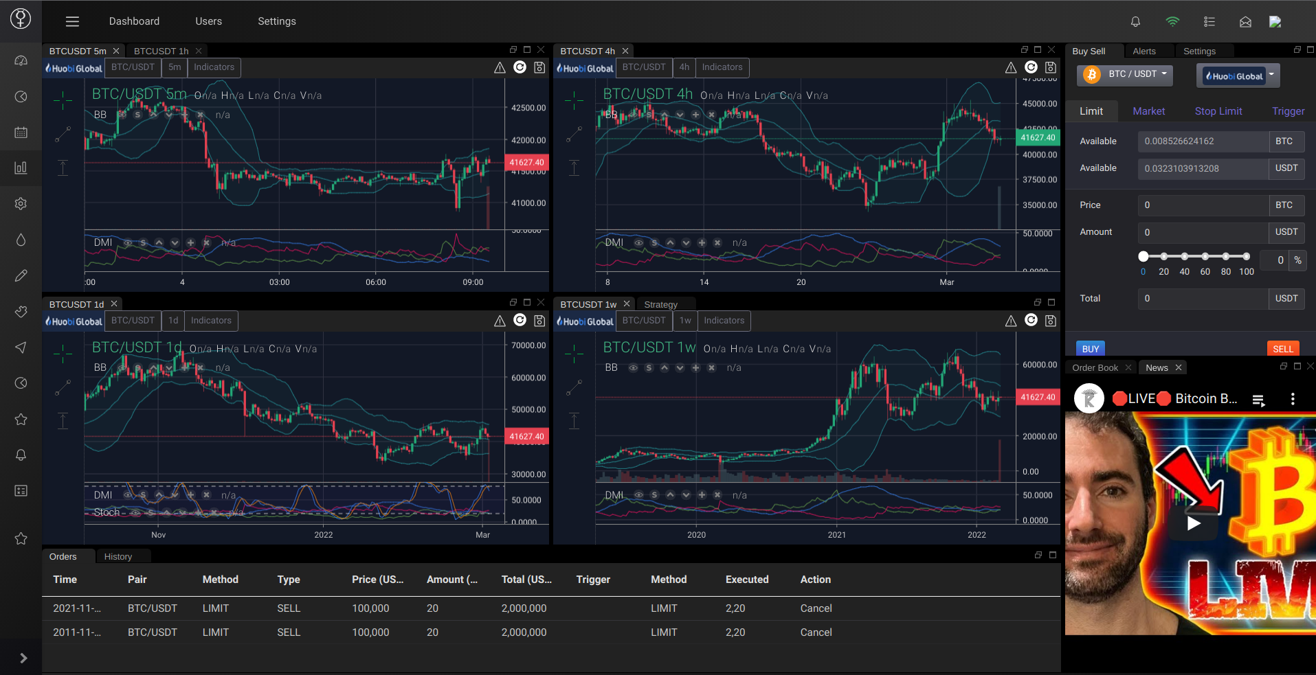This screenshot has width=1316, height=675.
Task: Add pane plus button for DMI on 1w chart
Action: point(702,495)
